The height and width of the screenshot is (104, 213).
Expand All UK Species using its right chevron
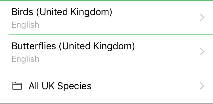(202, 86)
